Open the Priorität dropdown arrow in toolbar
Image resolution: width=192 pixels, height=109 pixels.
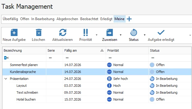pos(96,35)
